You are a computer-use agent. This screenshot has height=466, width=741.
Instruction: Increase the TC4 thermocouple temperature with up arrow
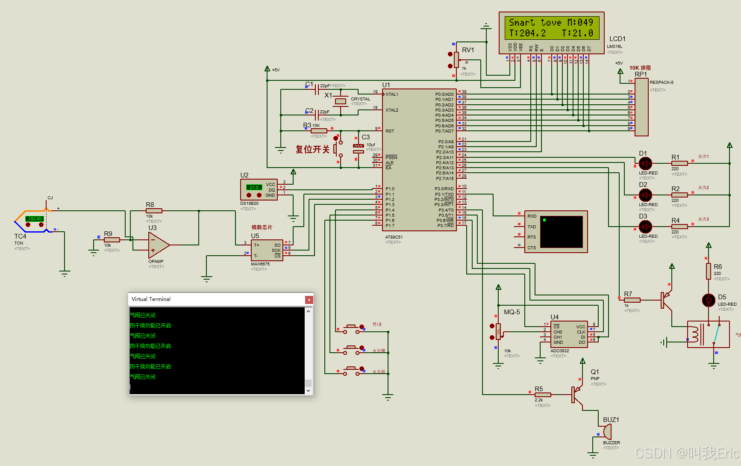[41, 224]
